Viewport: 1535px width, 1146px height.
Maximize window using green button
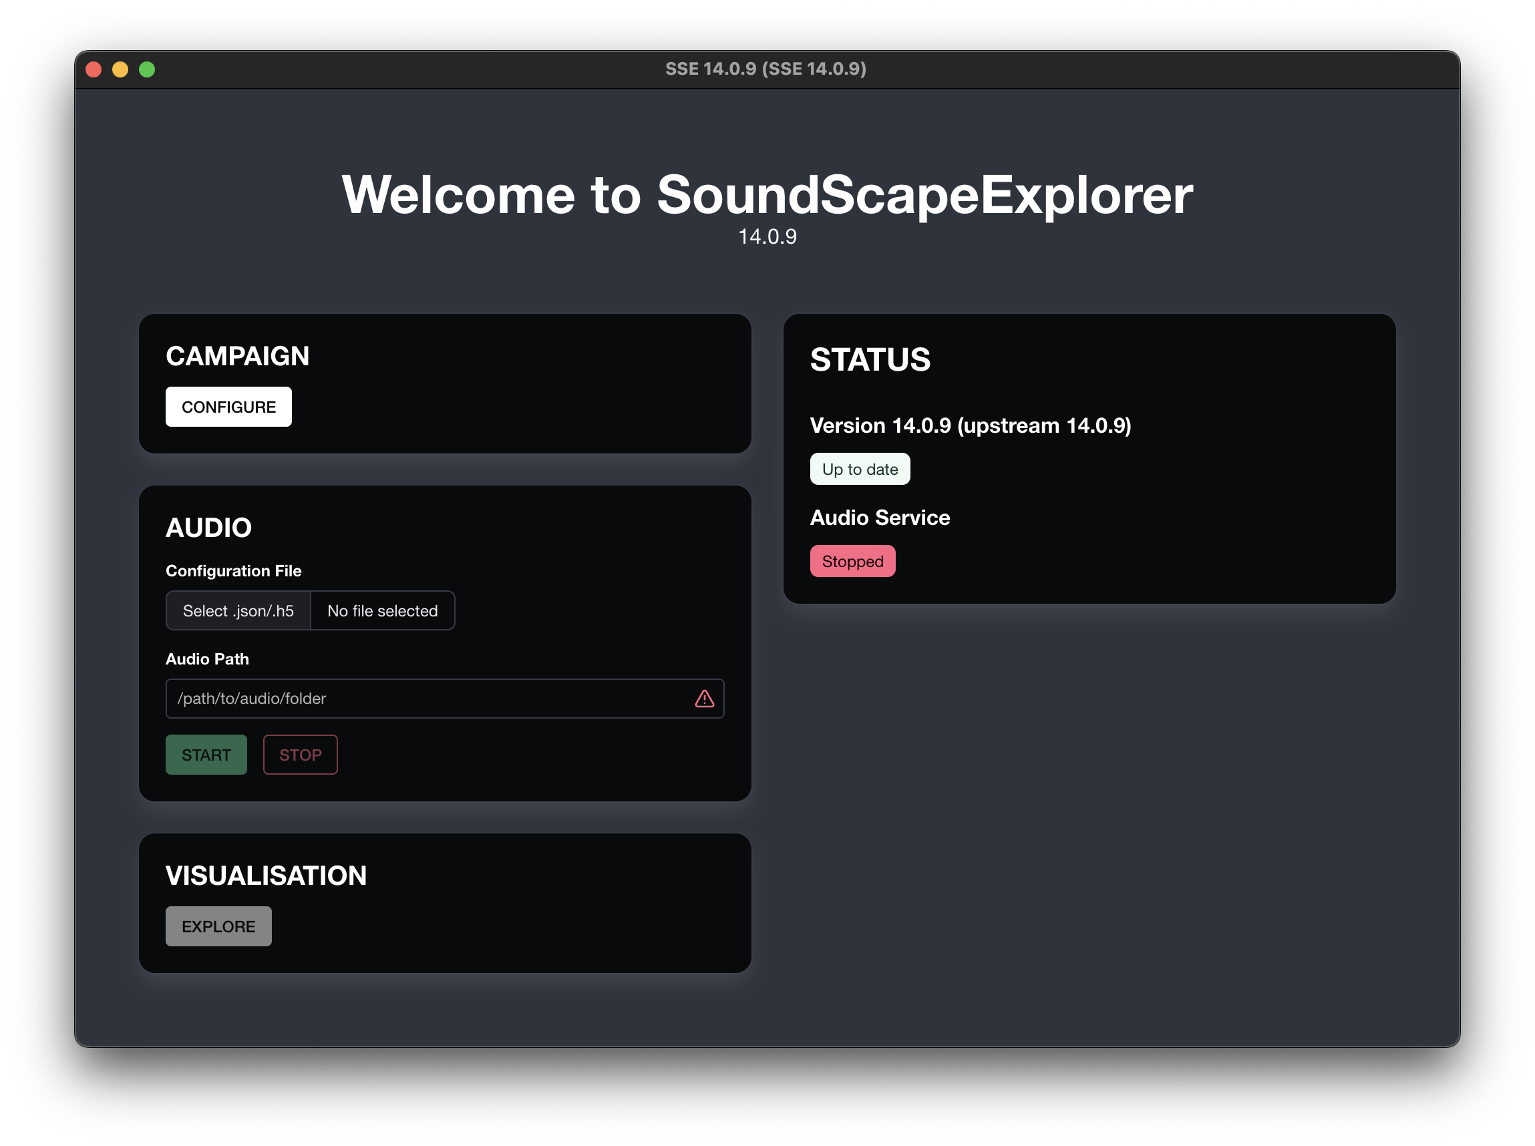pos(147,69)
